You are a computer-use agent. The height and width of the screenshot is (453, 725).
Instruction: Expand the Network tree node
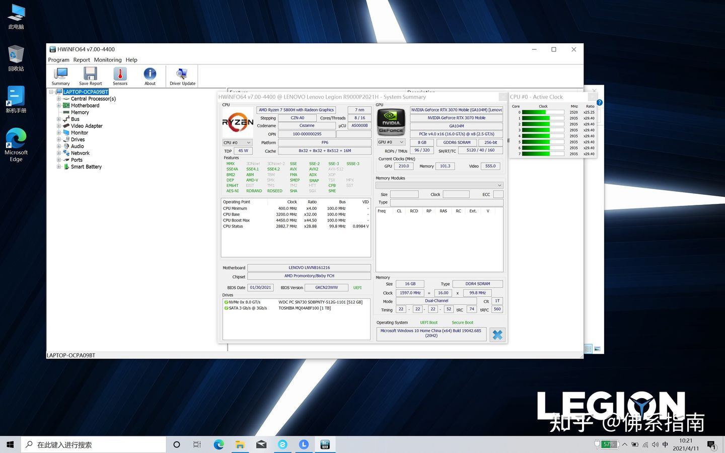58,153
